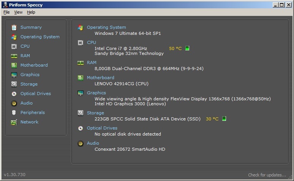Maximize the Speccy window

tap(282, 5)
